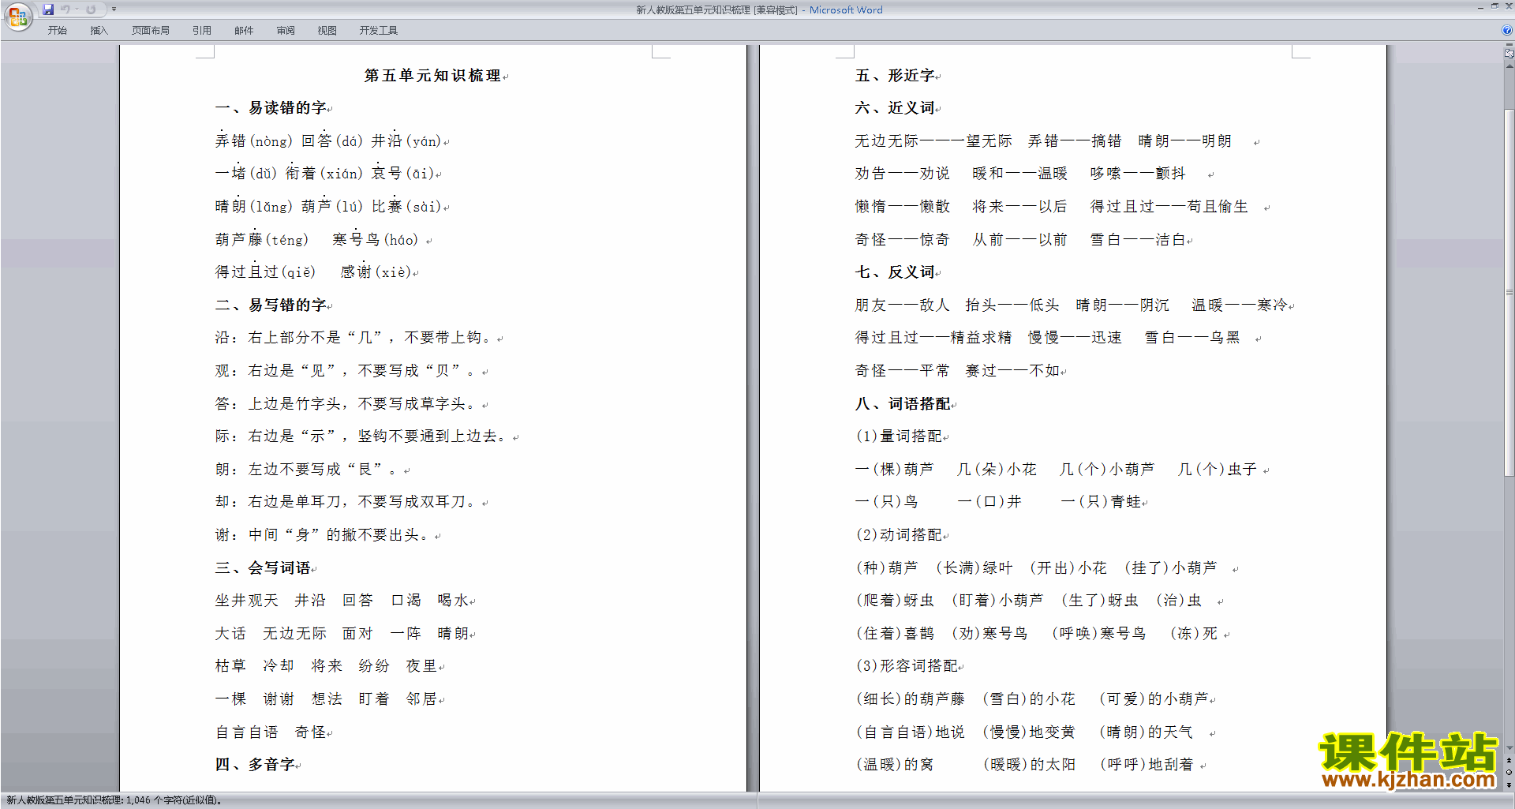
Task: Click the vertical scrollbar down arrow
Action: pos(1509,747)
